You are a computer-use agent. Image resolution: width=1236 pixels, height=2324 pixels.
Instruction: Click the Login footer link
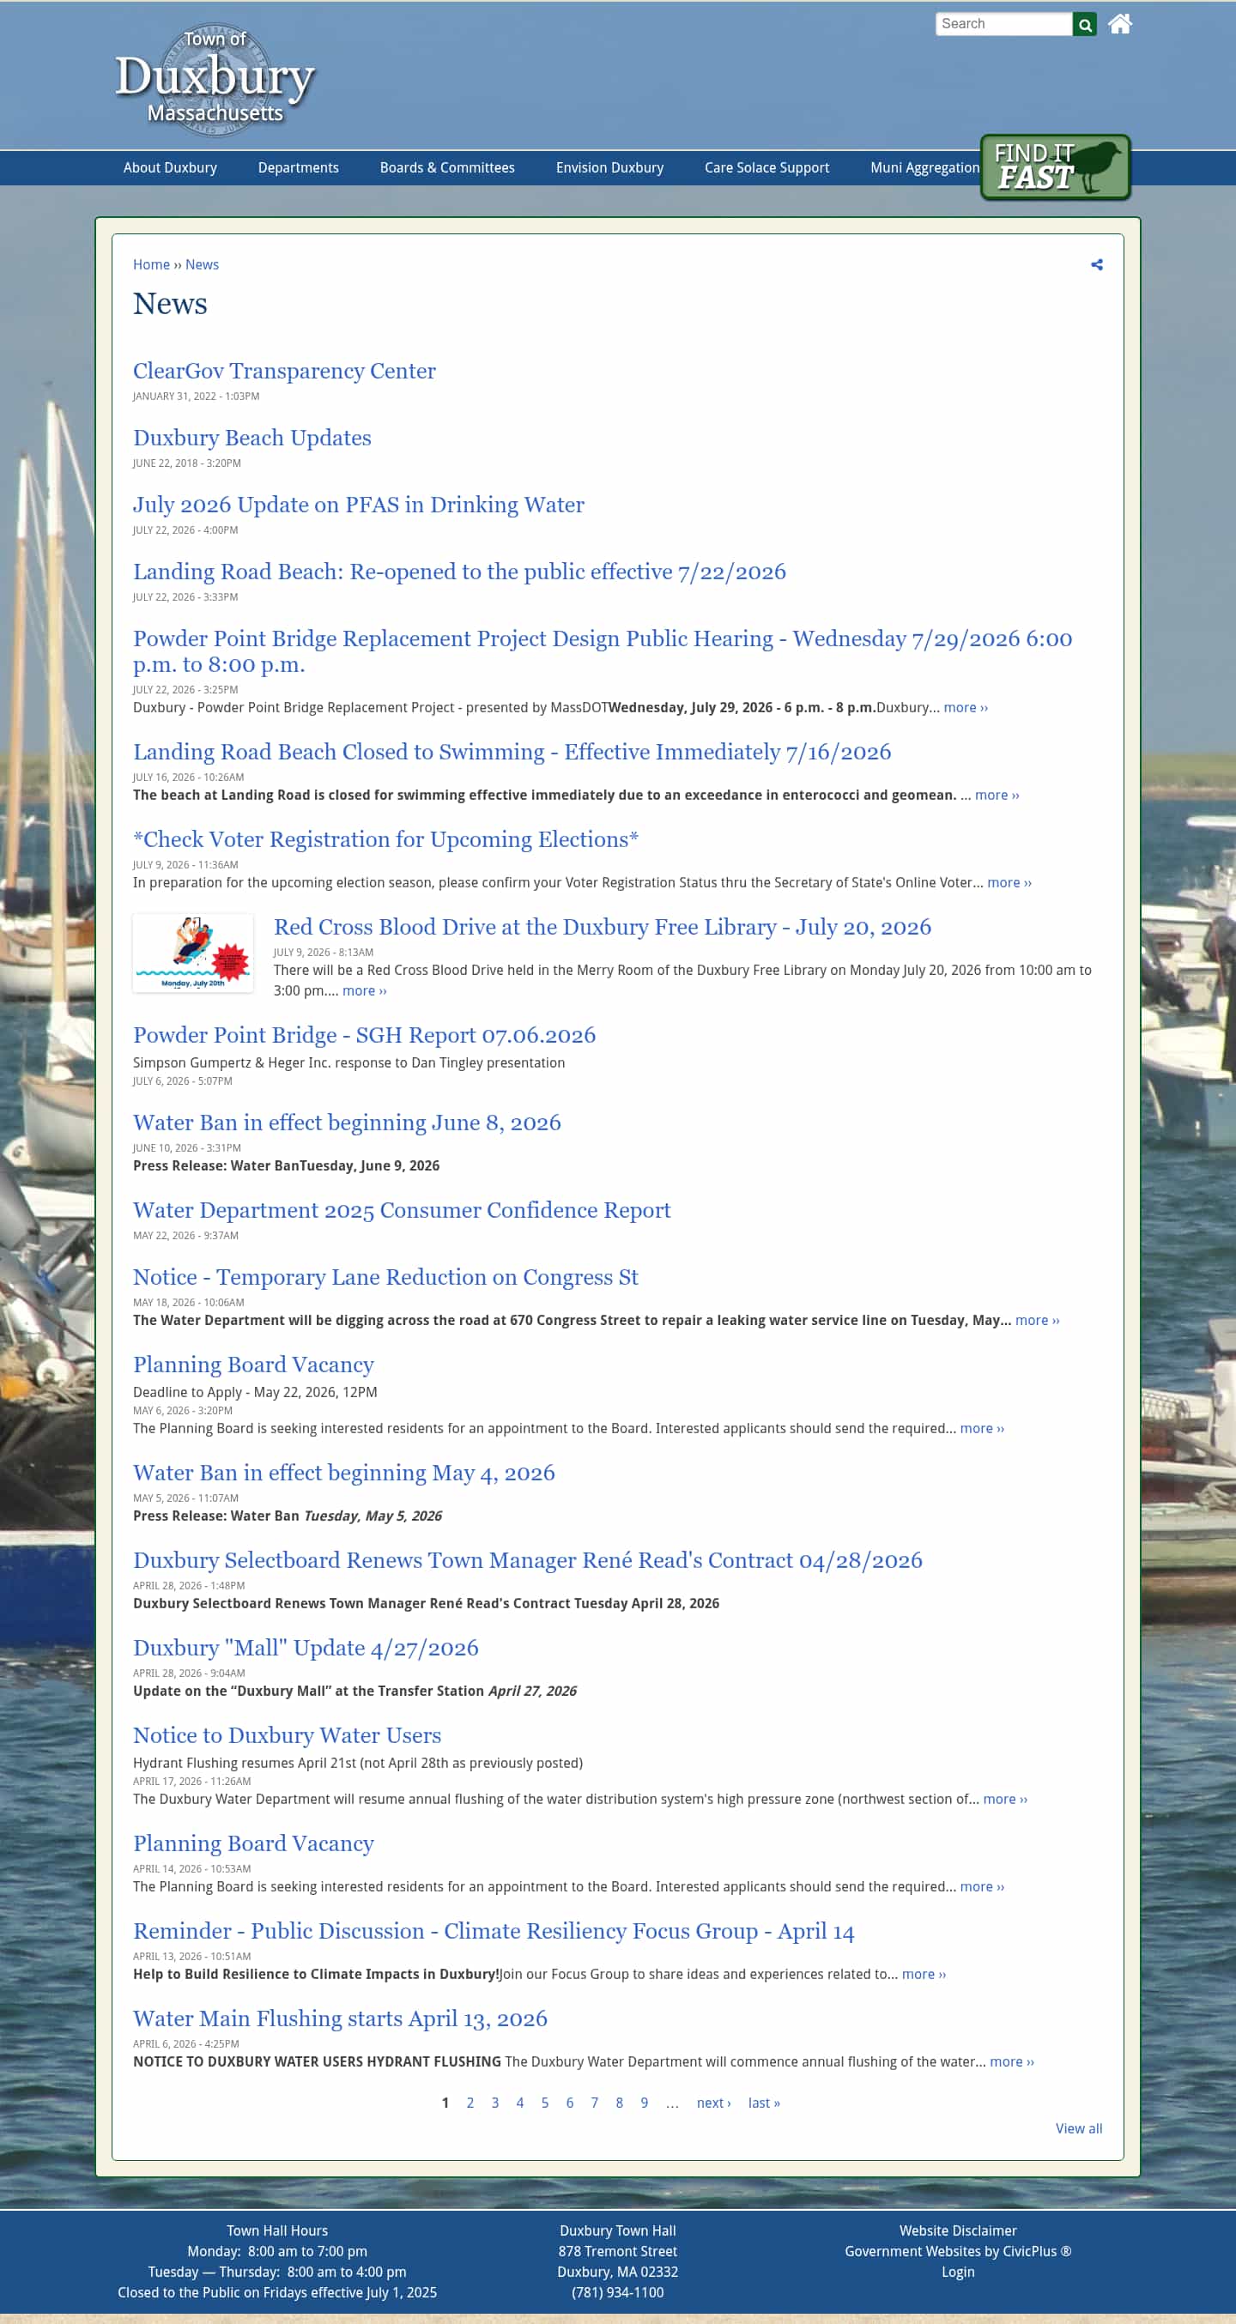point(957,2272)
